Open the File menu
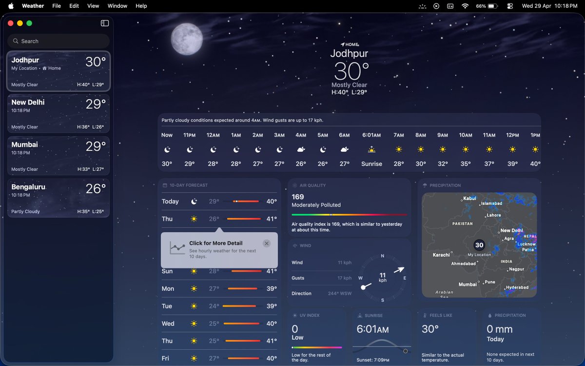The height and width of the screenshot is (366, 585). [x=57, y=6]
